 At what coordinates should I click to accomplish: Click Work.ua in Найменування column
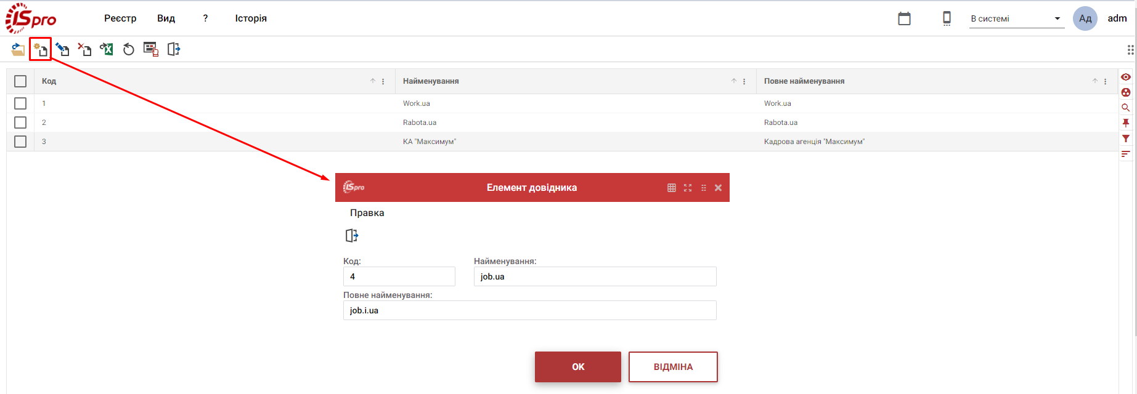[417, 103]
